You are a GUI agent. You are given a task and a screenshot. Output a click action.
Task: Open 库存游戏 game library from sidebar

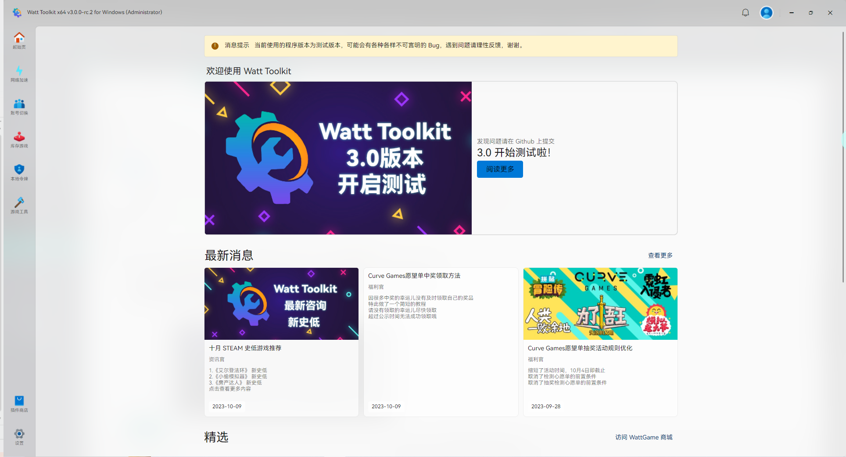tap(19, 140)
